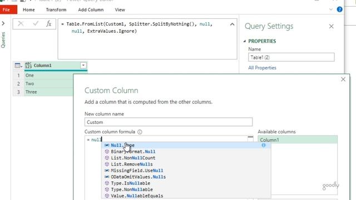This screenshot has height=200, width=356.
Task: Switch to the Transform tab
Action: (x=56, y=10)
